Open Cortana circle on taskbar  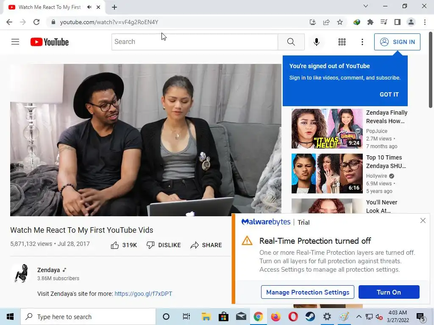point(166,317)
